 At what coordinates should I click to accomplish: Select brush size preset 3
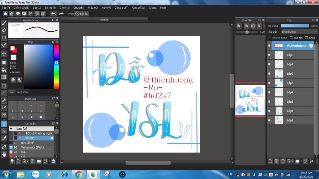41,107
